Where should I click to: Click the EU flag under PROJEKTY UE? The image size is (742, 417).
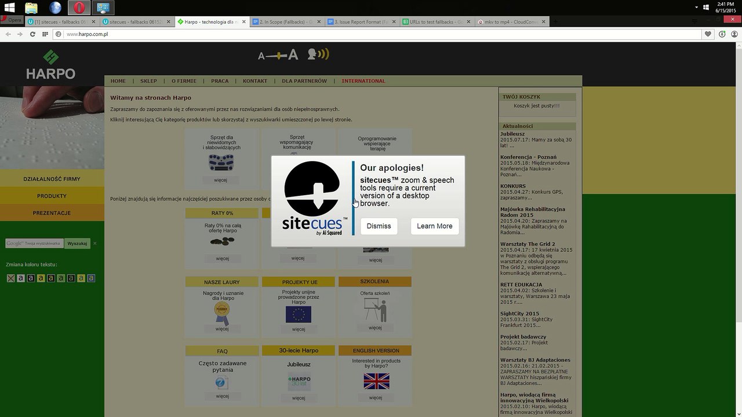tap(299, 314)
